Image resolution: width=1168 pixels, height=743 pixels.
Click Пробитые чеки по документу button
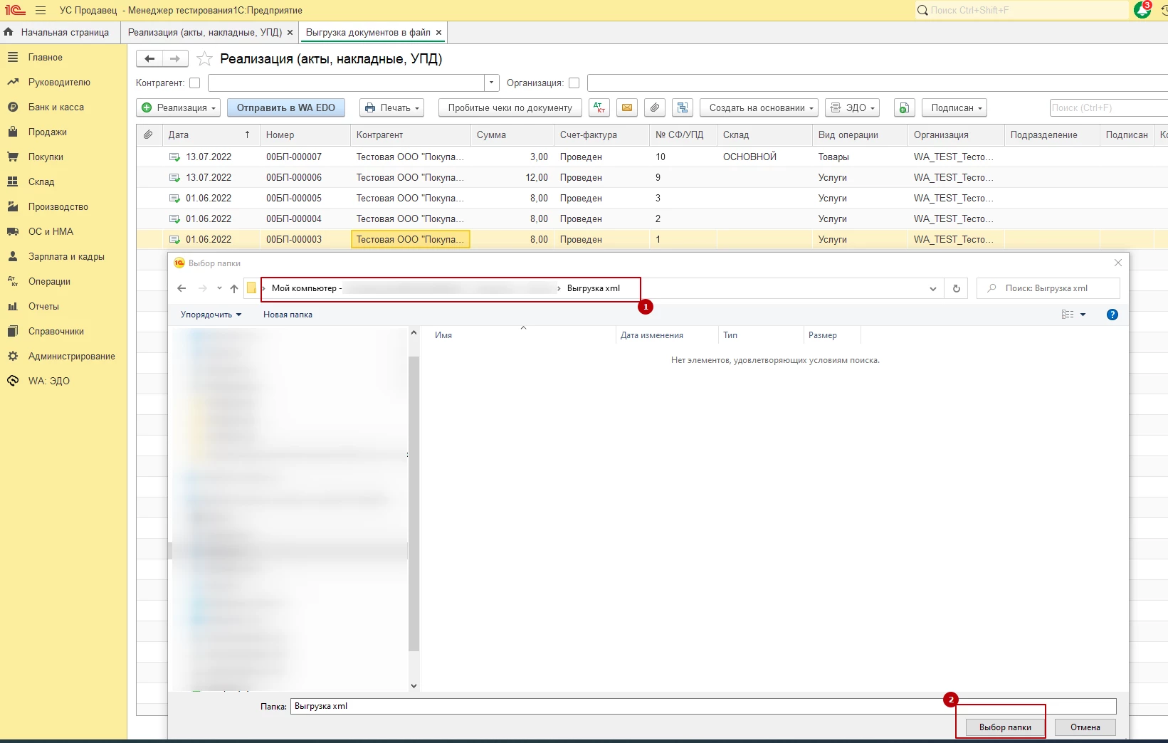tap(510, 107)
